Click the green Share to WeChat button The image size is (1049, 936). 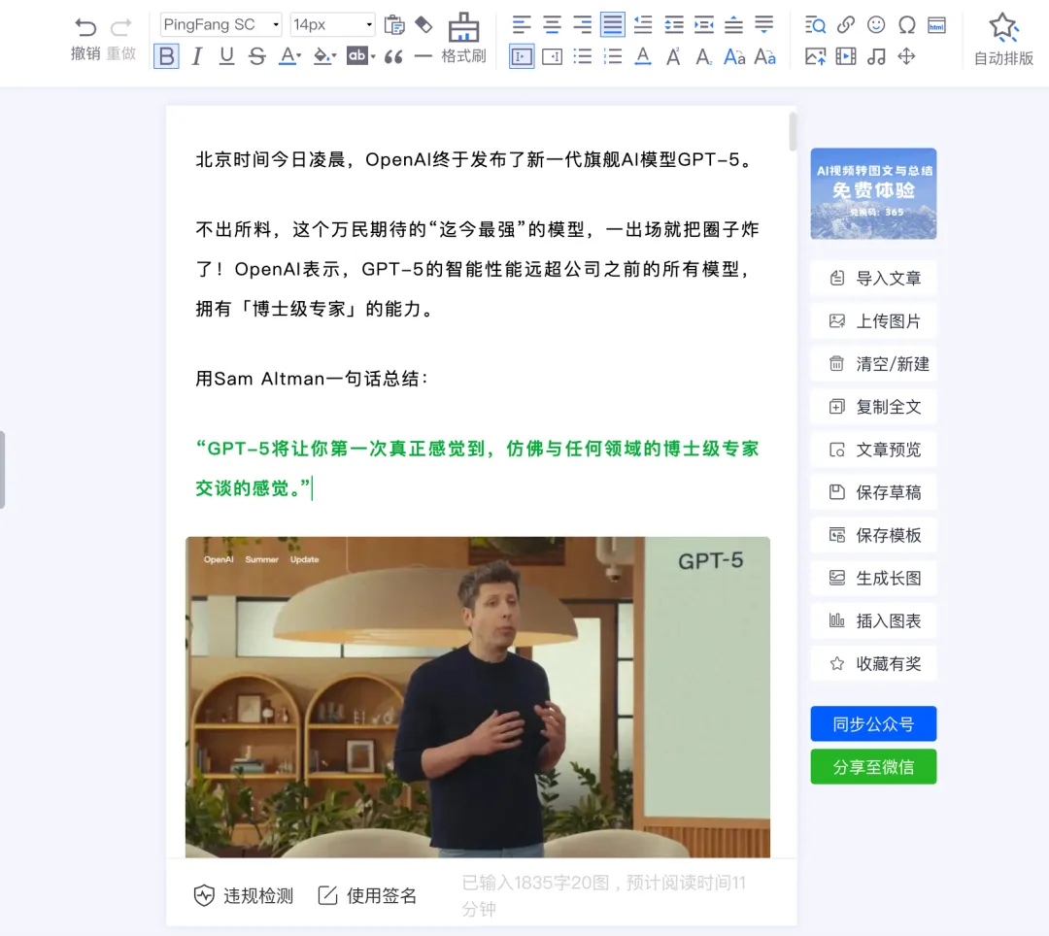tap(874, 766)
